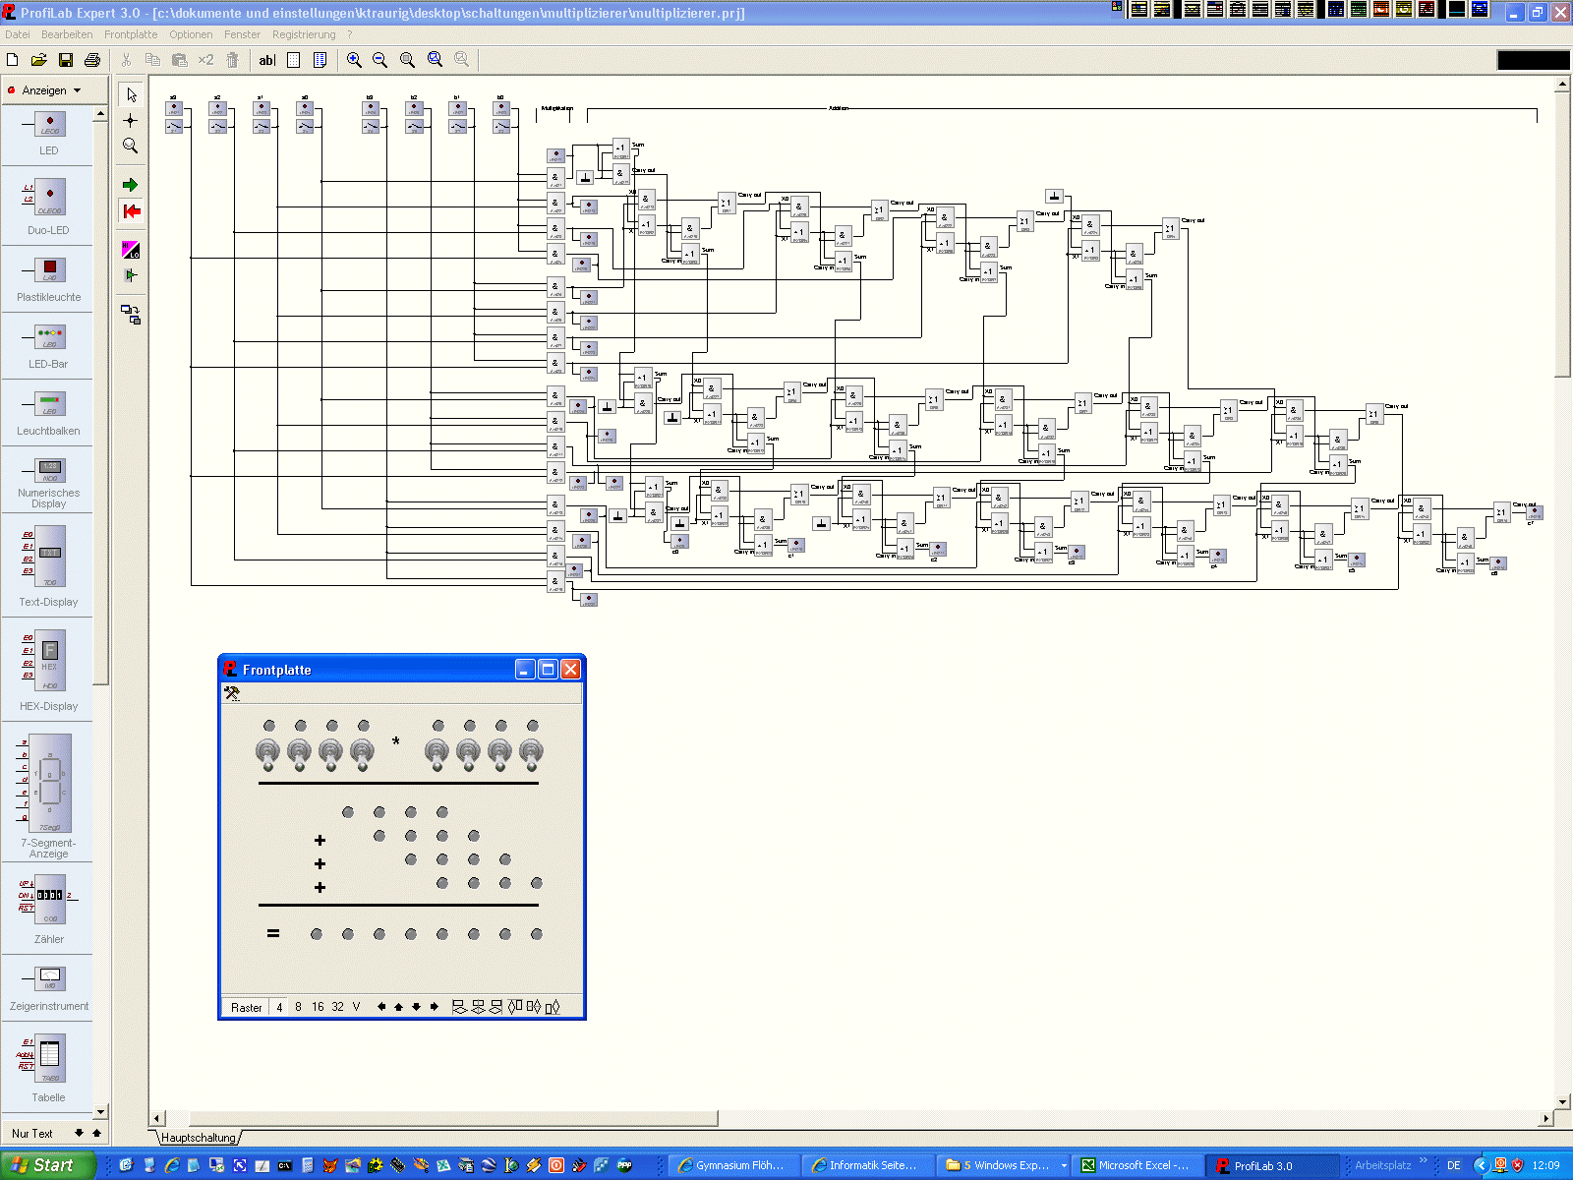Click the red stop arrow icon

point(131,210)
